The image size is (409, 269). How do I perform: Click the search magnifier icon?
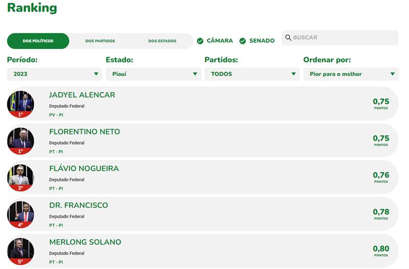288,38
